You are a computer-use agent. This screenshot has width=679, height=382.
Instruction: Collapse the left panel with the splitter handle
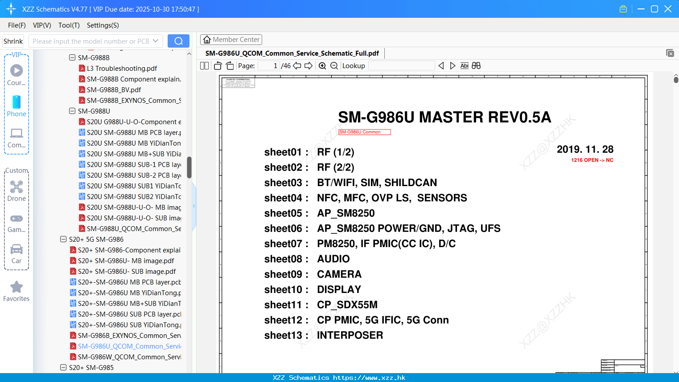click(x=194, y=206)
